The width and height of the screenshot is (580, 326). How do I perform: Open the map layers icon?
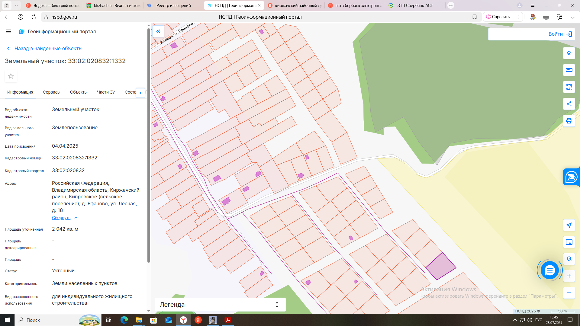[x=569, y=53]
